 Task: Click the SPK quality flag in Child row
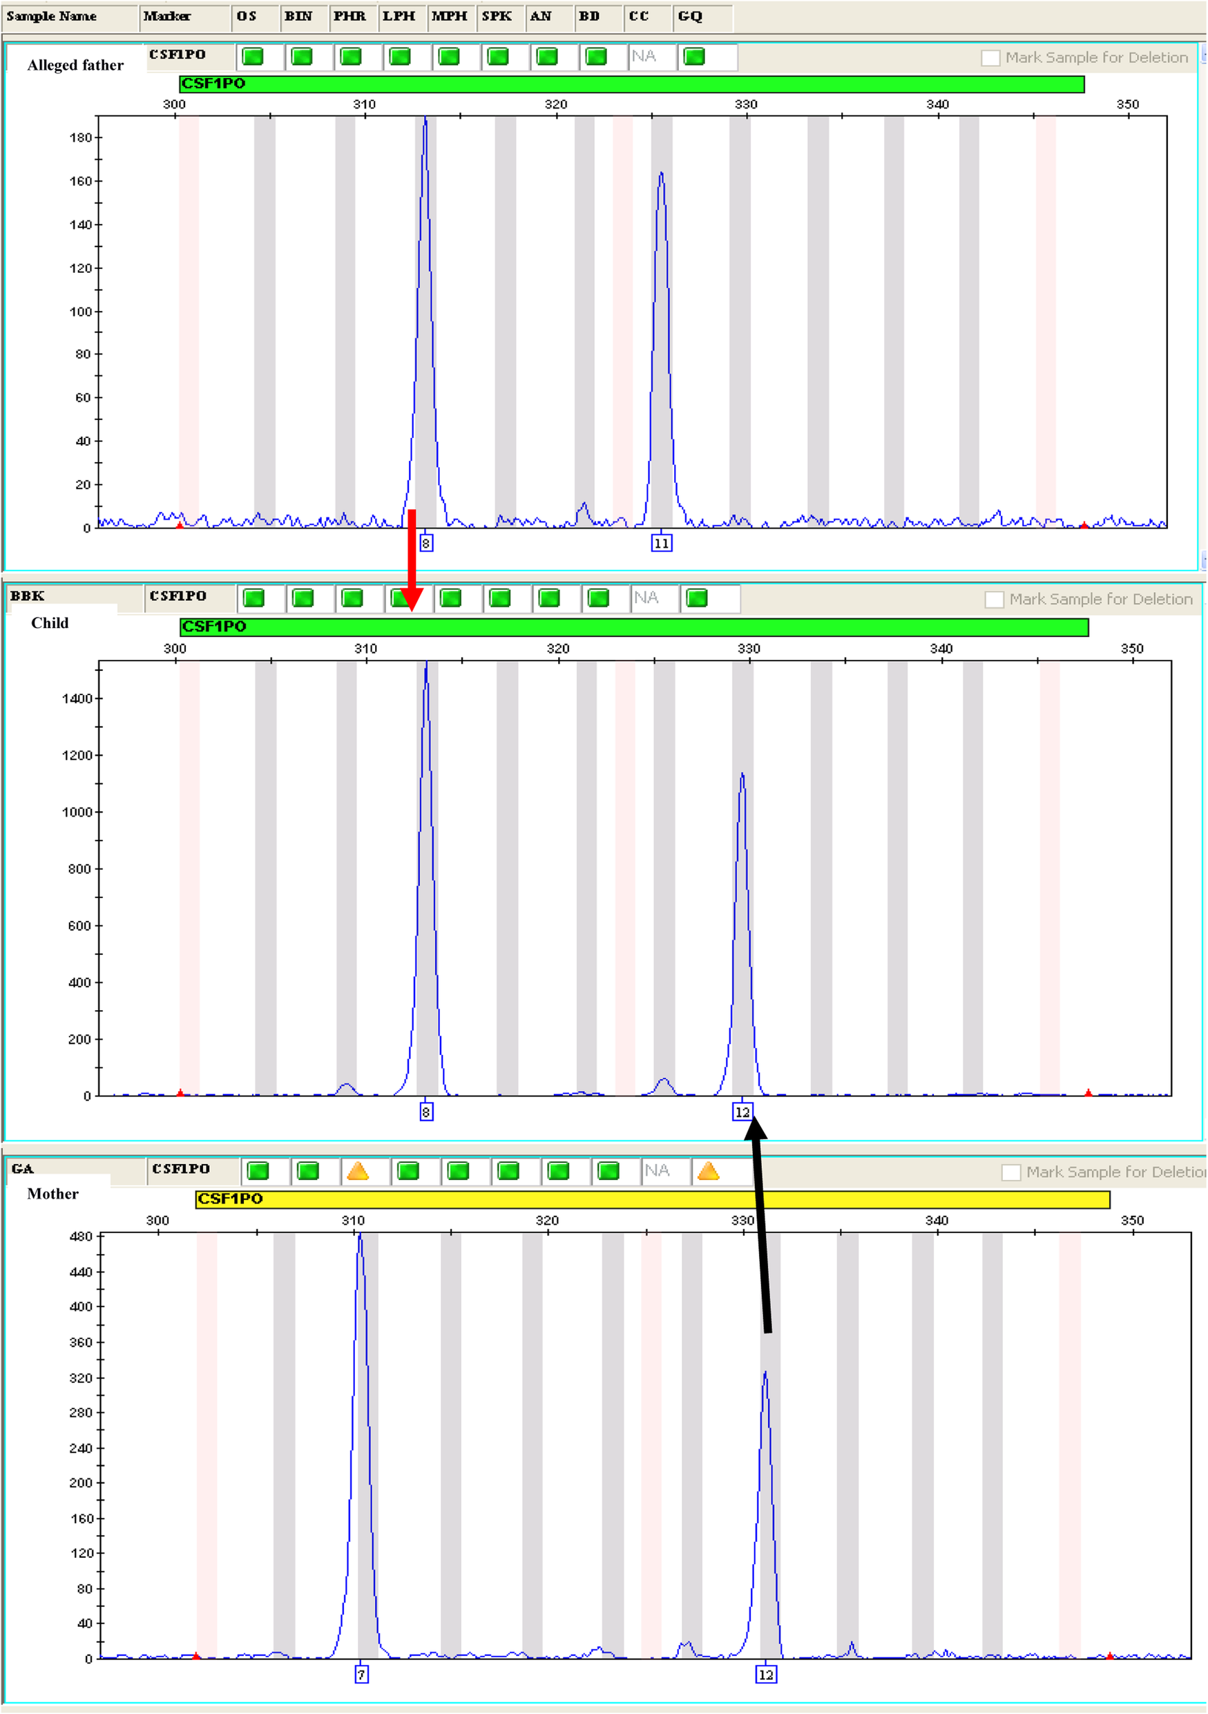click(x=500, y=598)
